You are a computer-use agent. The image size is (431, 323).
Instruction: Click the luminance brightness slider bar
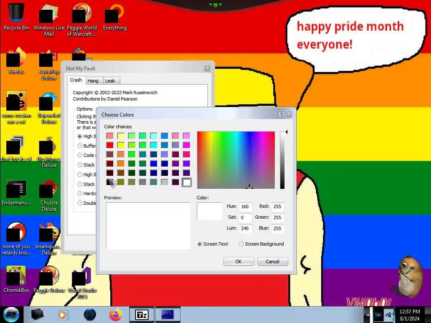point(282,160)
